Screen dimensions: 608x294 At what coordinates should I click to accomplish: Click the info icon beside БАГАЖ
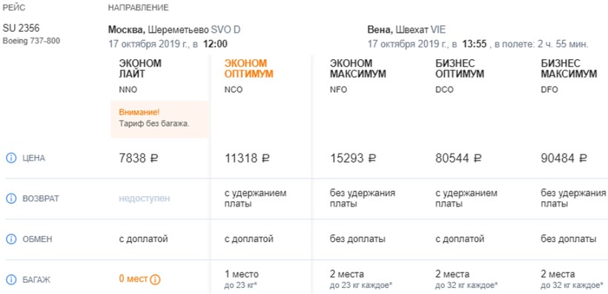pos(11,280)
